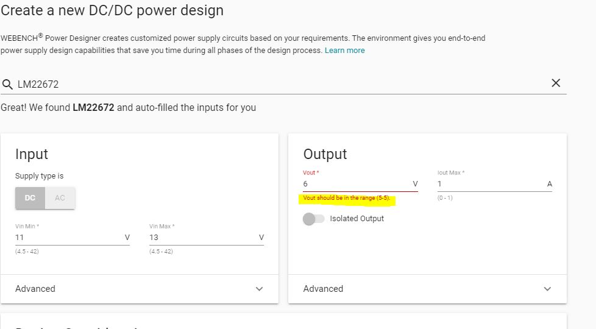The image size is (596, 329).
Task: Click the Supply type is label
Action: (39, 176)
